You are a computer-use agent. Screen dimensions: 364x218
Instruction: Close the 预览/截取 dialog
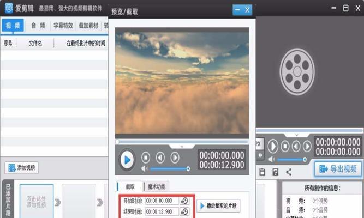[247, 10]
